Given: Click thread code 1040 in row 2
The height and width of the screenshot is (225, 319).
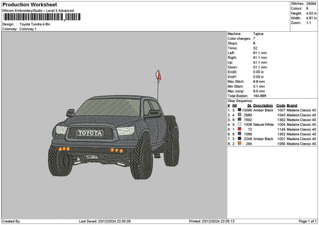Looking at the screenshot, I should point(281,115).
